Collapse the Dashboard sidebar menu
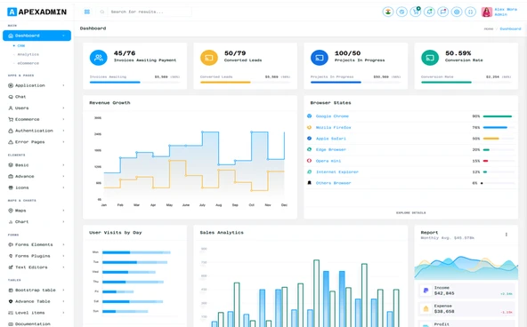Screen dimensions: 527x327 pyautogui.click(x=37, y=36)
